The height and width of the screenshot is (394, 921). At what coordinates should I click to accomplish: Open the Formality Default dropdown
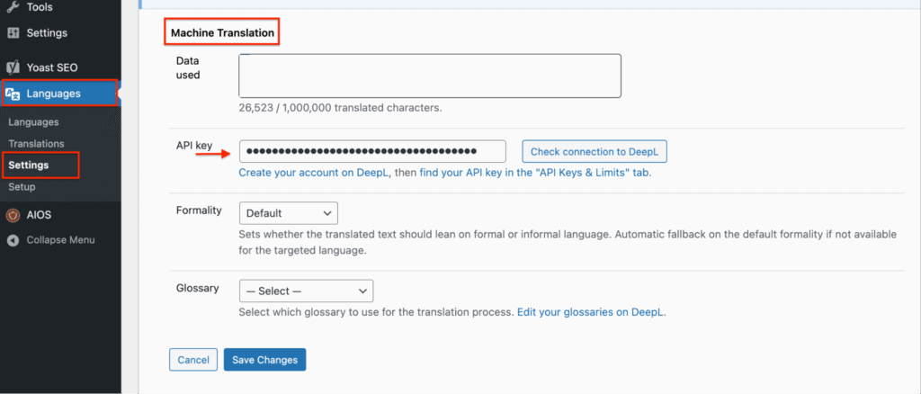(289, 213)
